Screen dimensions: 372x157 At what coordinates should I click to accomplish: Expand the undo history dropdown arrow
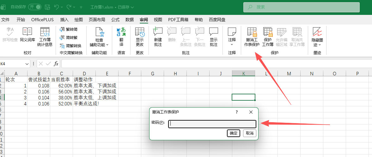(x=62, y=7)
